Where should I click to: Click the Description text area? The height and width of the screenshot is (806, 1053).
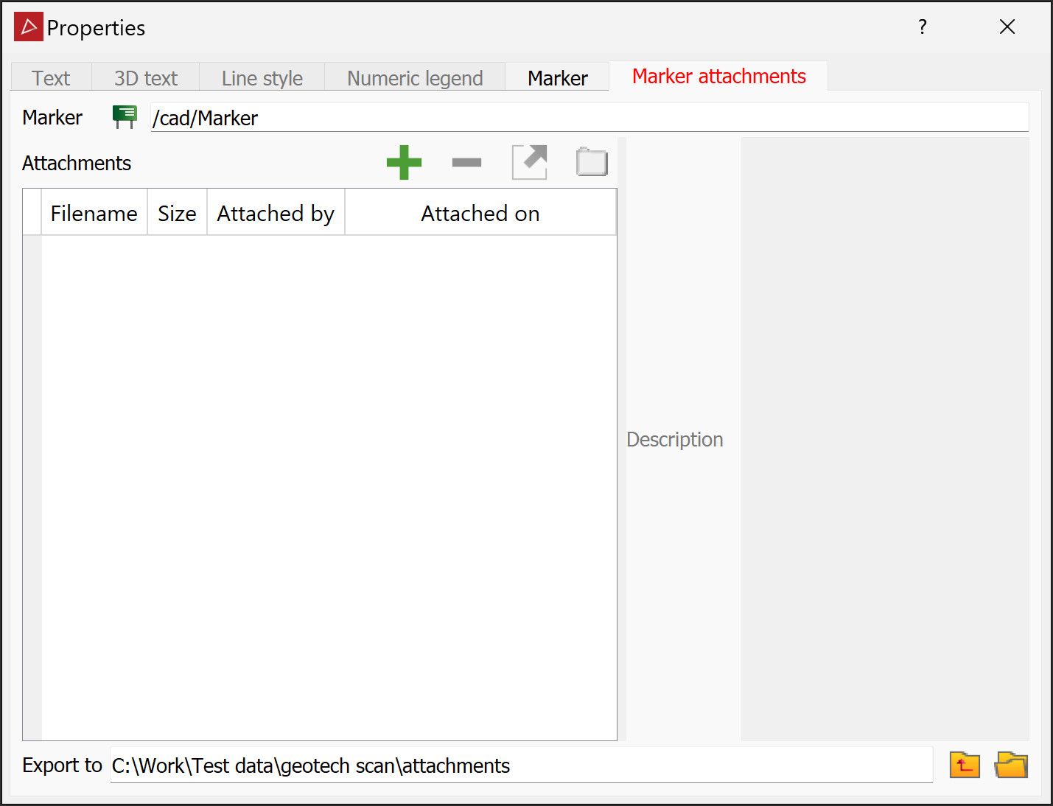(x=885, y=438)
